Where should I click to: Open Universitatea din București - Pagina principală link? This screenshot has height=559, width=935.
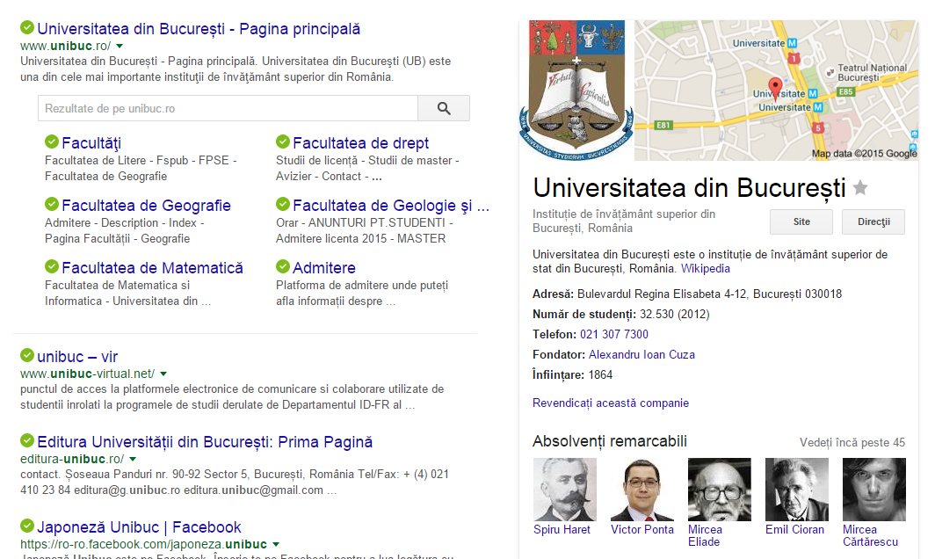pyautogui.click(x=199, y=29)
